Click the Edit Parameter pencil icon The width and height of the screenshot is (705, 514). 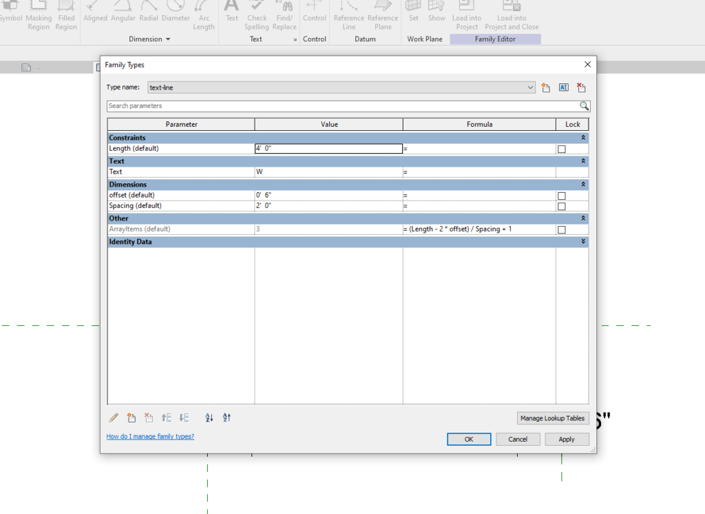pyautogui.click(x=114, y=418)
